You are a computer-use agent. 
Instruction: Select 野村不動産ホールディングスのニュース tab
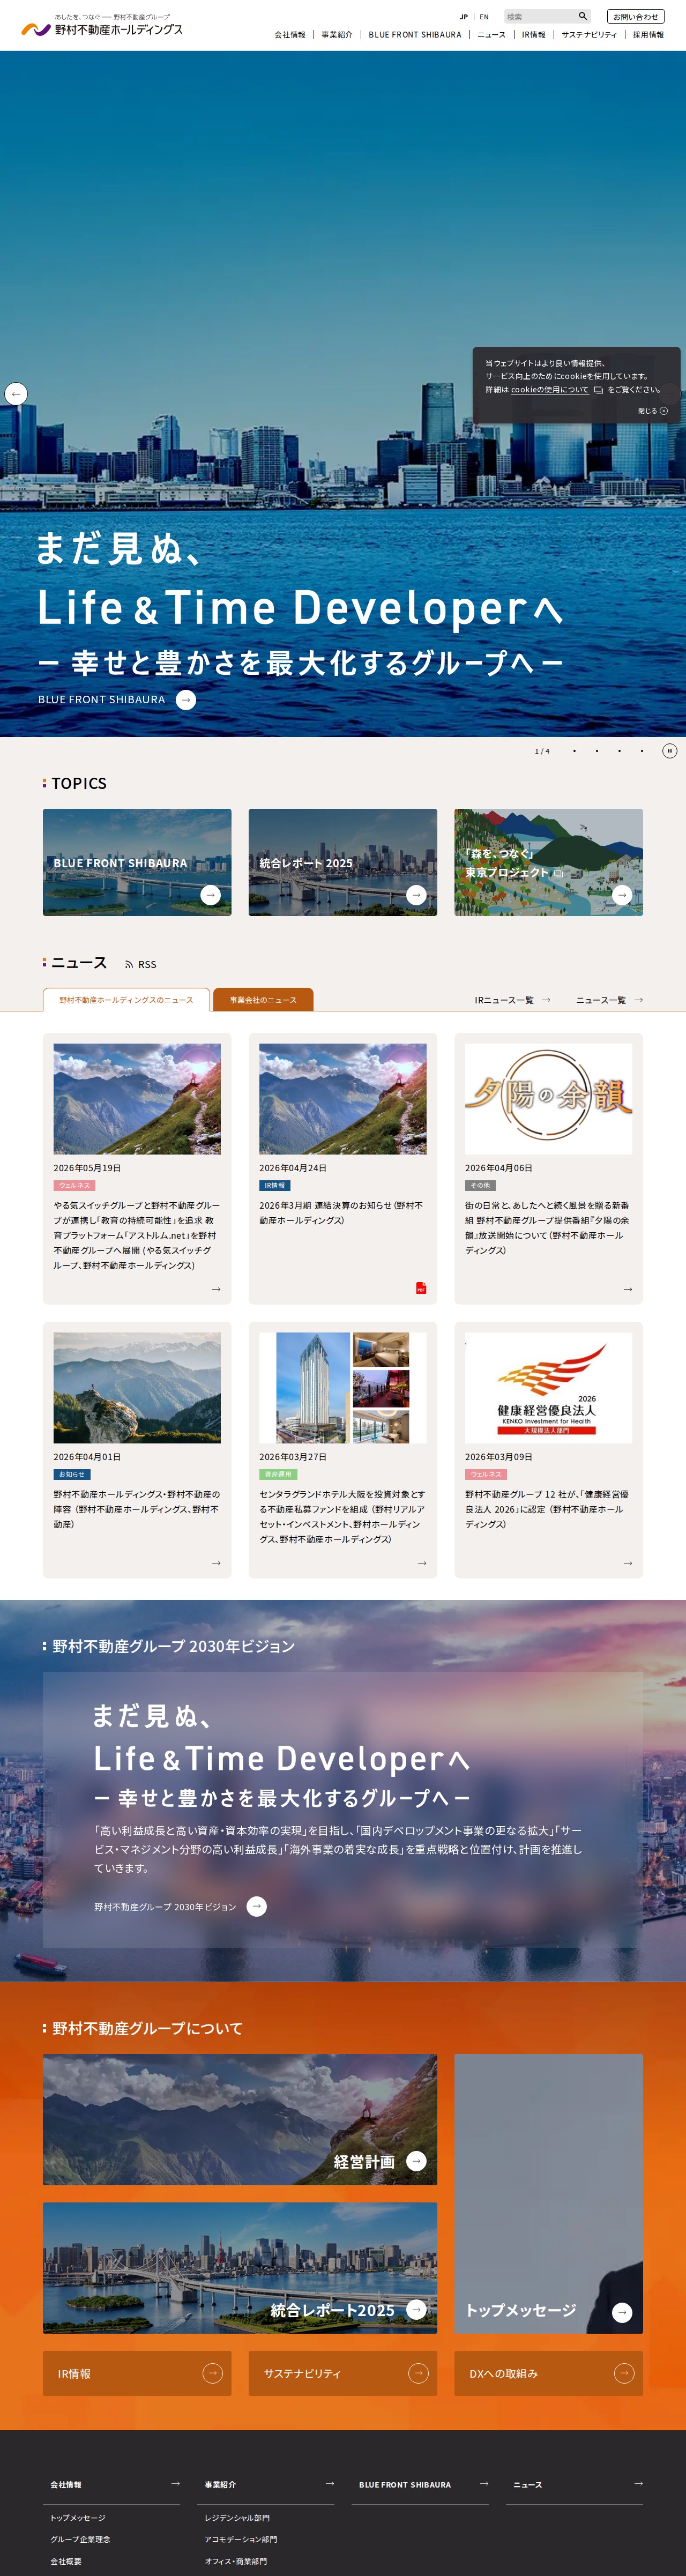tap(126, 1000)
